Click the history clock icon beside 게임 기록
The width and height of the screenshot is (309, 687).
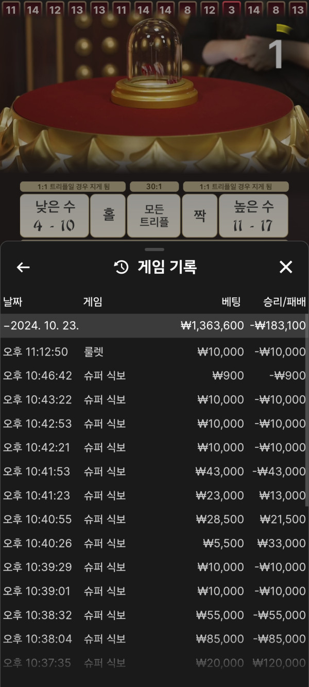click(x=121, y=267)
